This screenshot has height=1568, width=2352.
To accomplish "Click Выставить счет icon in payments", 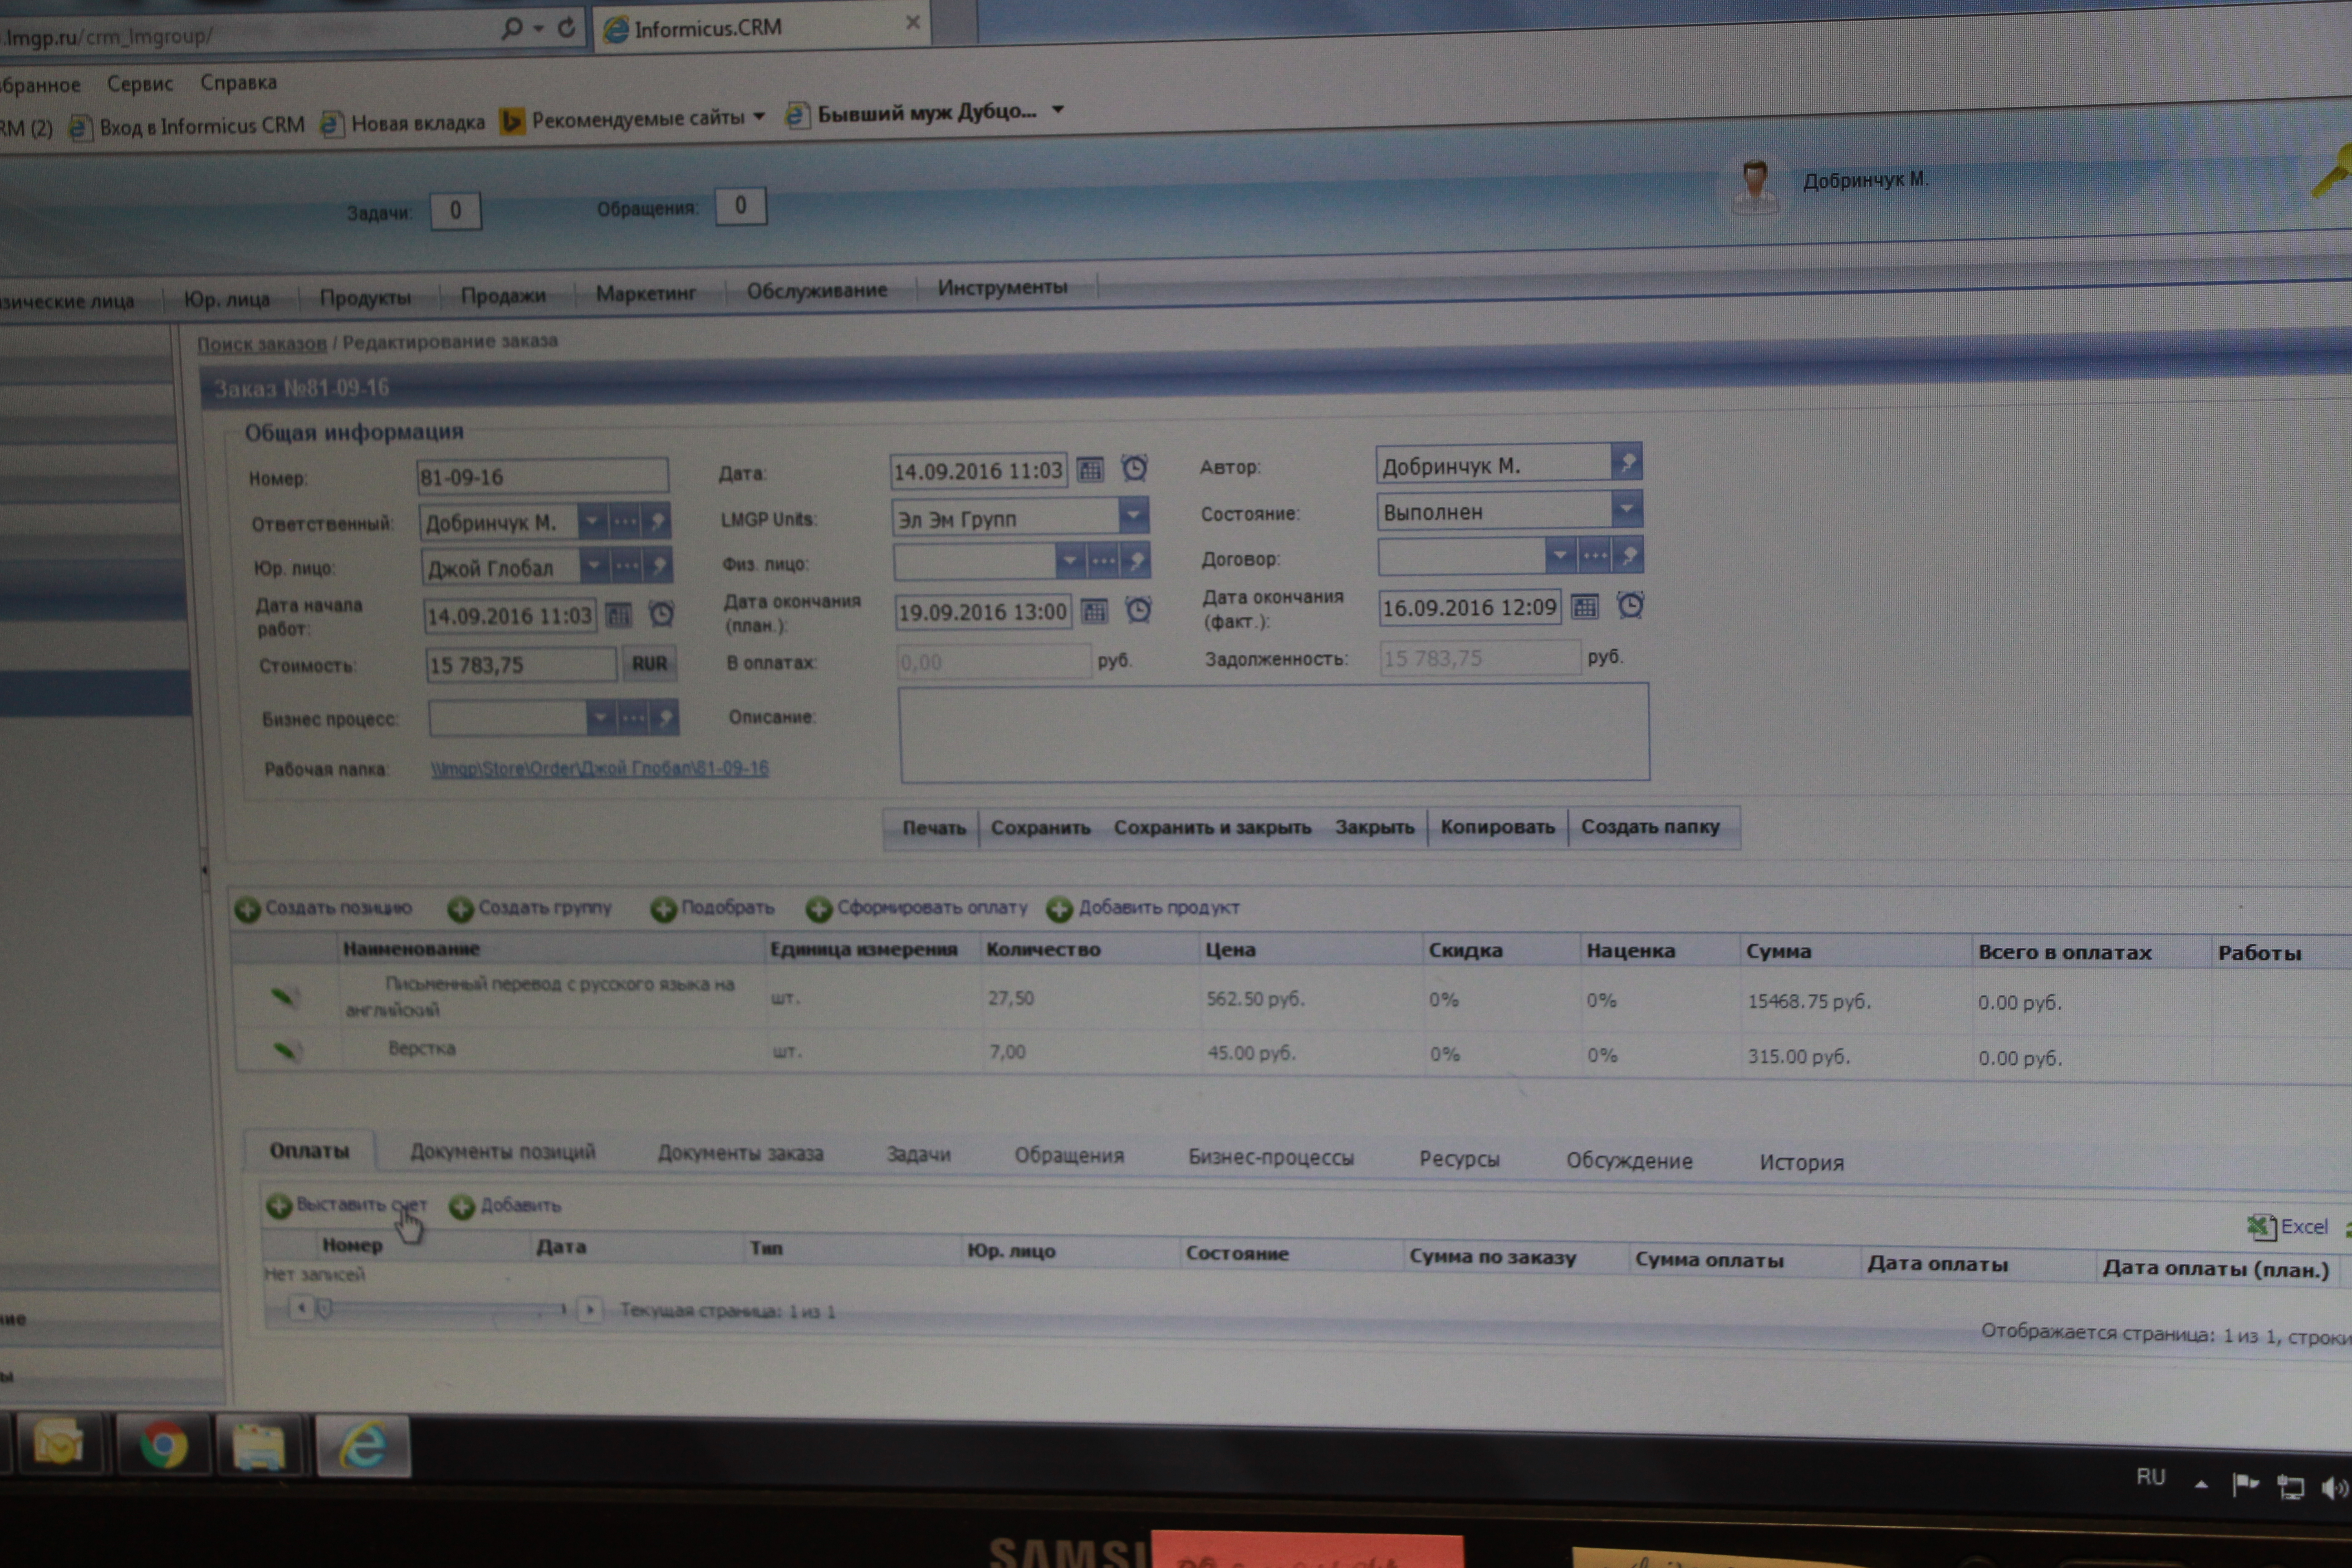I will click(279, 1206).
